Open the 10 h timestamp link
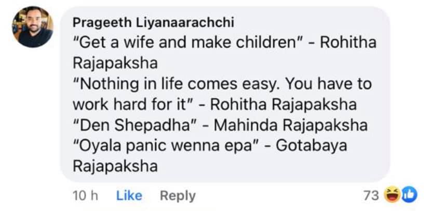 pyautogui.click(x=85, y=195)
